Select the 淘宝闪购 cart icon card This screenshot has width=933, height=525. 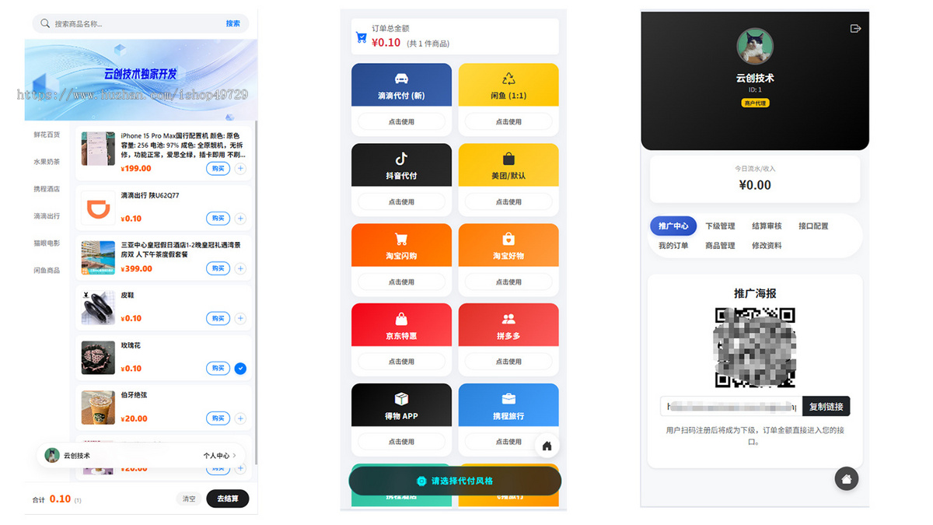(x=401, y=245)
